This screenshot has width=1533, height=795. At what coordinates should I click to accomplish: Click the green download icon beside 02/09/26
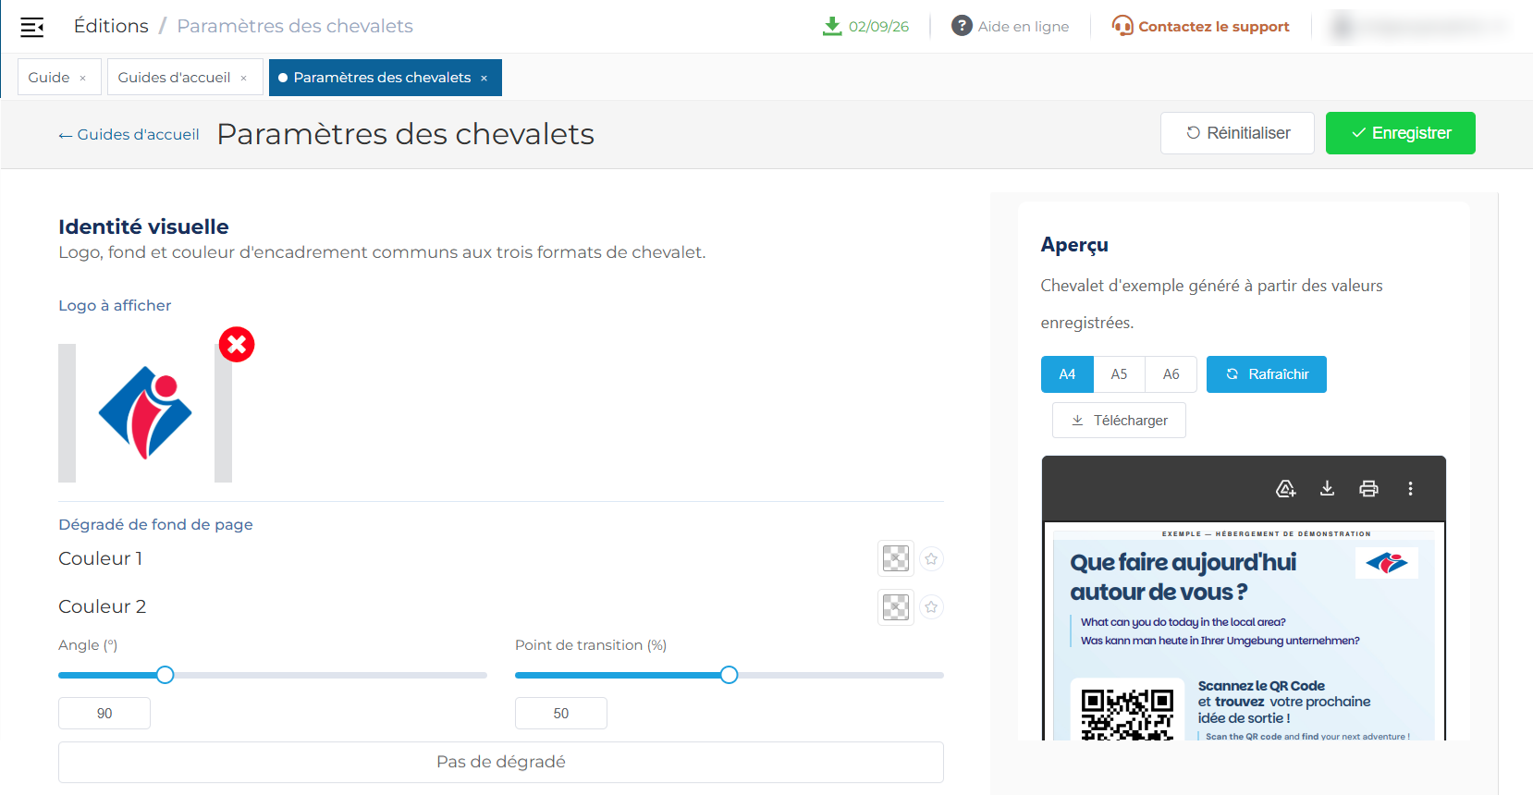[832, 26]
